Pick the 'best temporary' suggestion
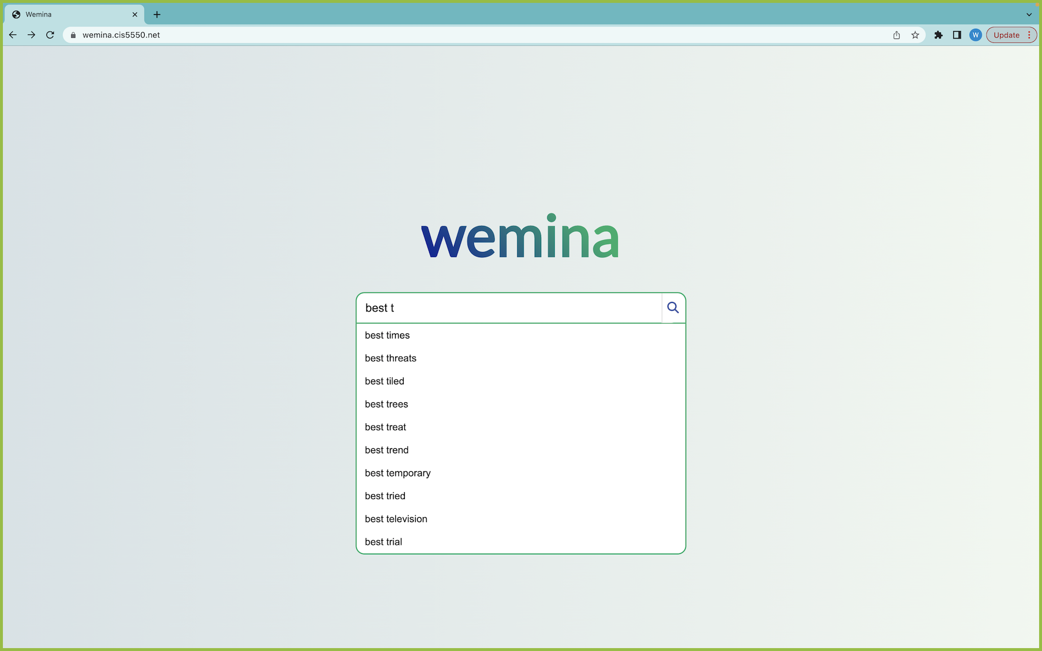 (521, 473)
